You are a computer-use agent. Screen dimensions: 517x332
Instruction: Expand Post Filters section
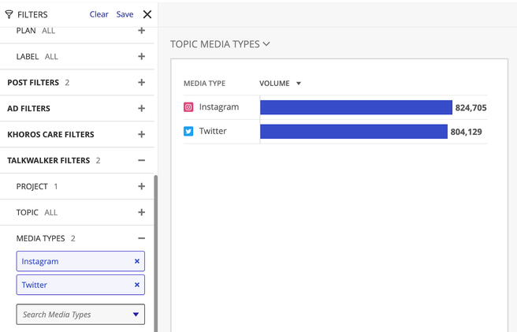click(141, 83)
